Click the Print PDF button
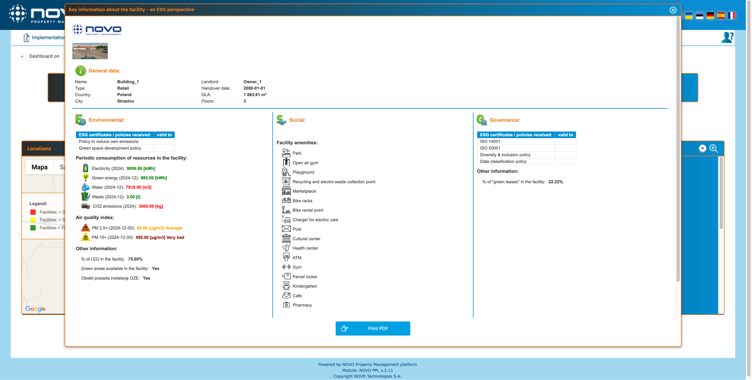This screenshot has height=380, width=752. 373,328
